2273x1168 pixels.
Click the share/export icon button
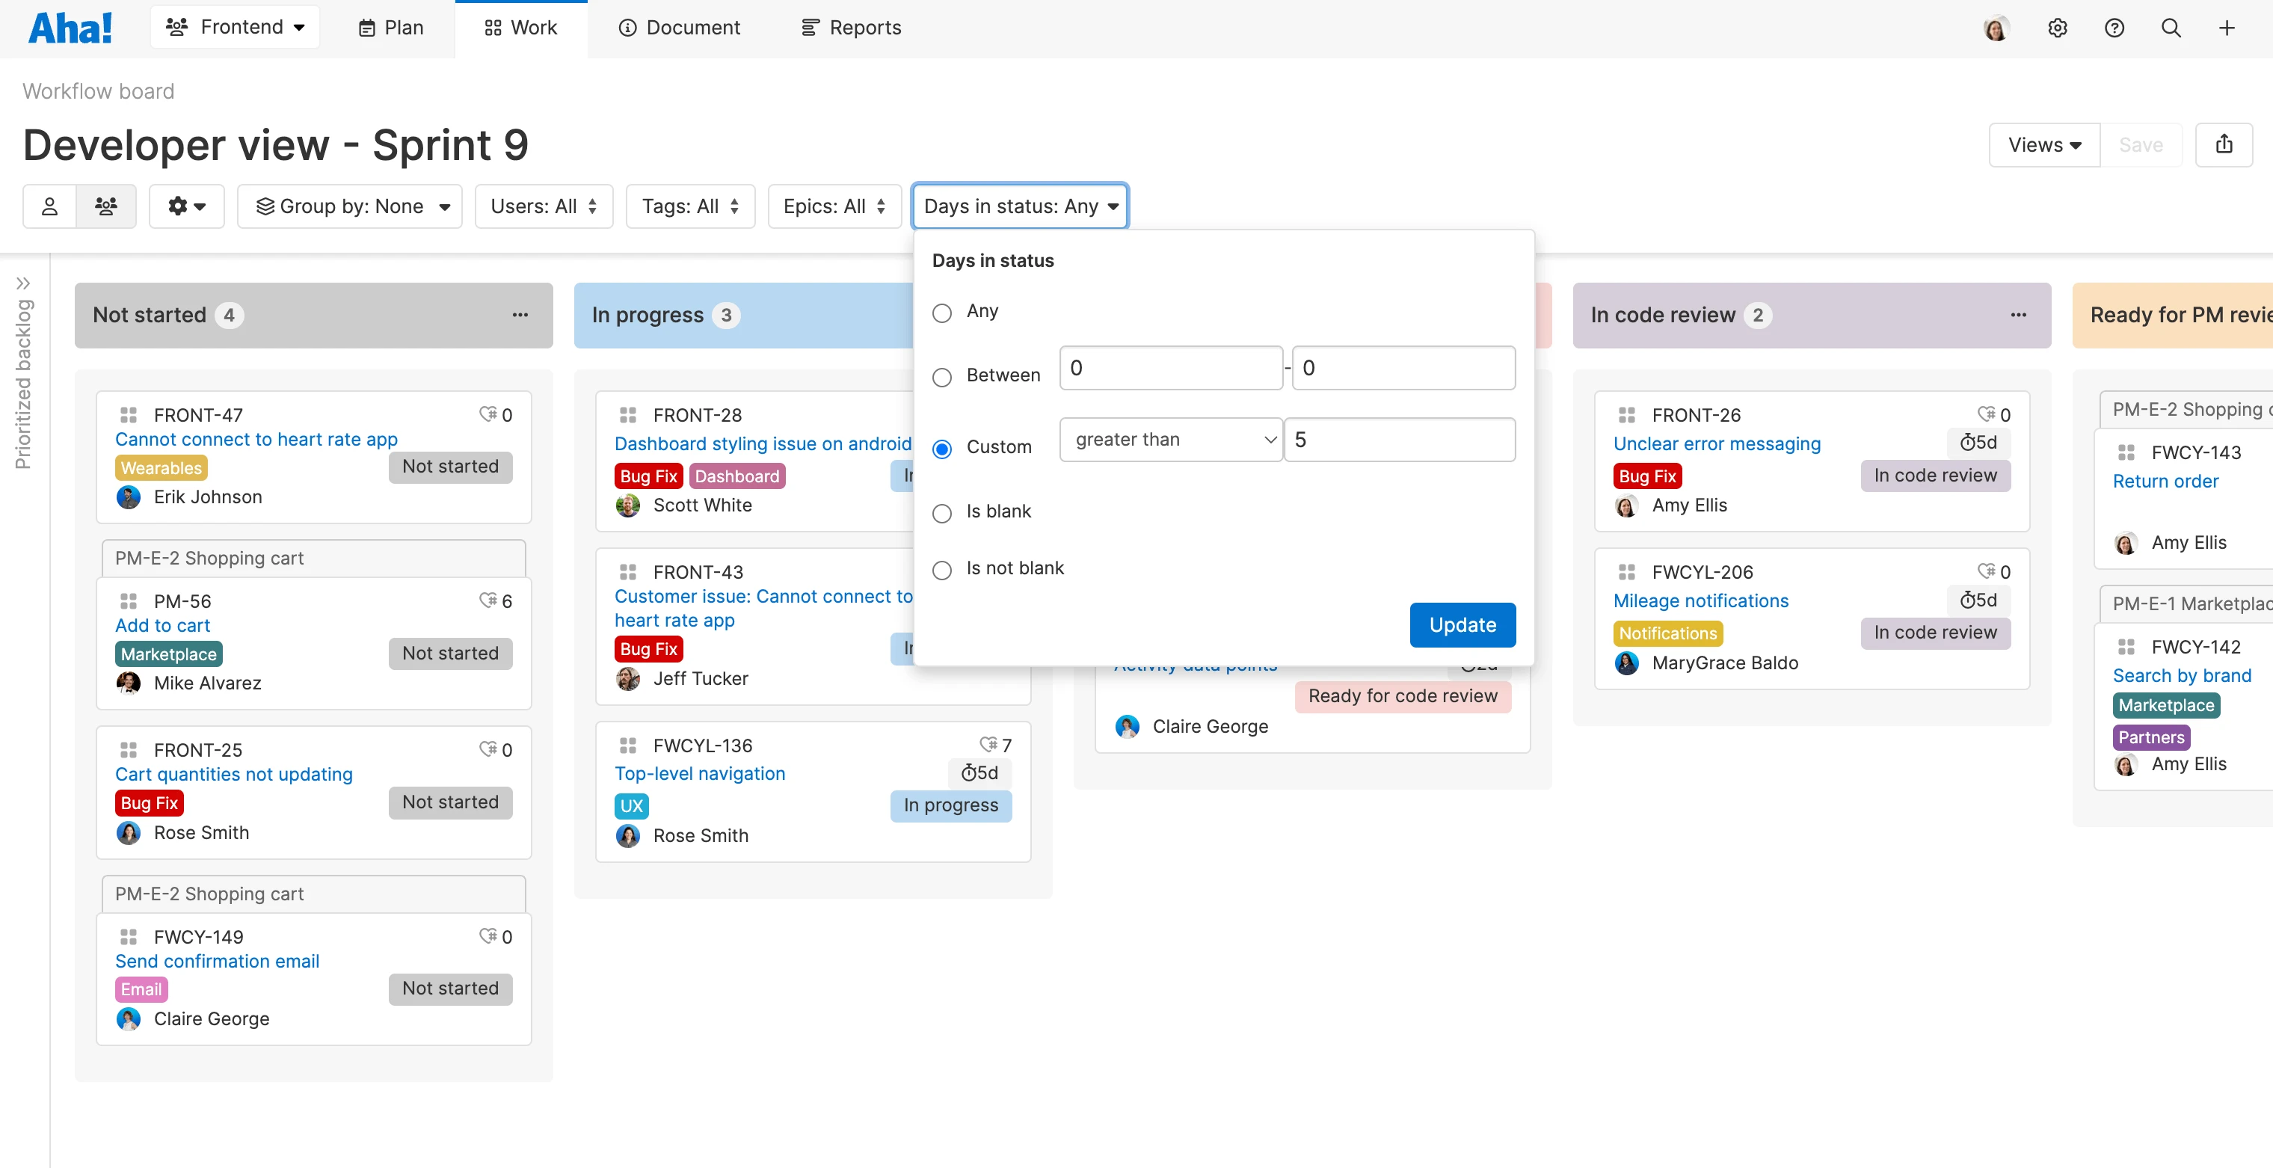tap(2223, 144)
